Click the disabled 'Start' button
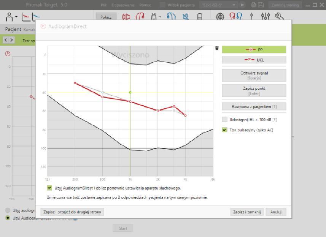This screenshot has height=237, width=326. point(123,228)
